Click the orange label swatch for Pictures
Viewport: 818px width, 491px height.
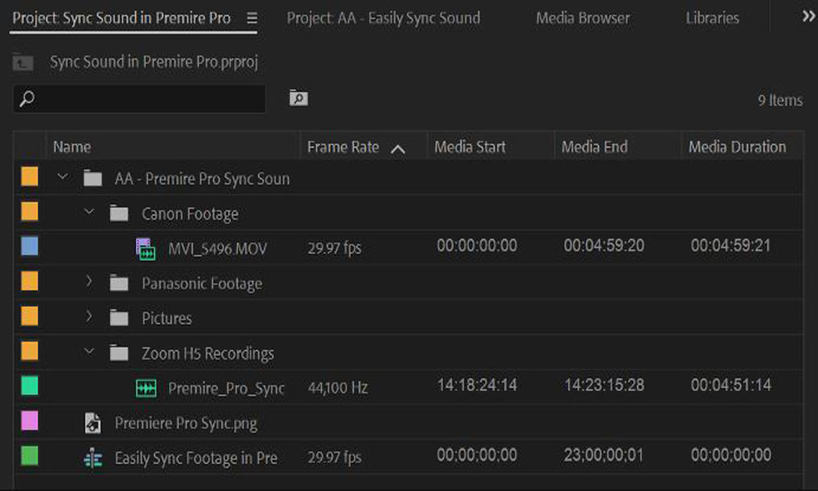[x=29, y=316]
